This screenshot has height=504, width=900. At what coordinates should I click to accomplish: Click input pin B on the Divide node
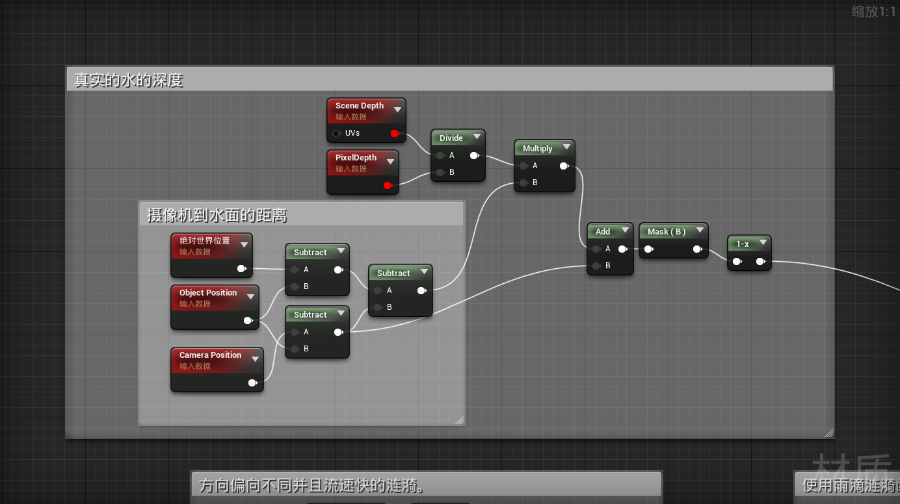(x=440, y=172)
